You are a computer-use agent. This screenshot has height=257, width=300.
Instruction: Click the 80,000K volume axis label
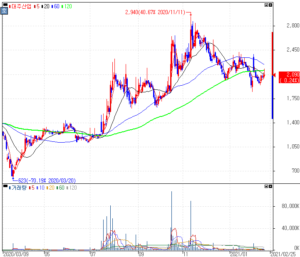(290, 206)
